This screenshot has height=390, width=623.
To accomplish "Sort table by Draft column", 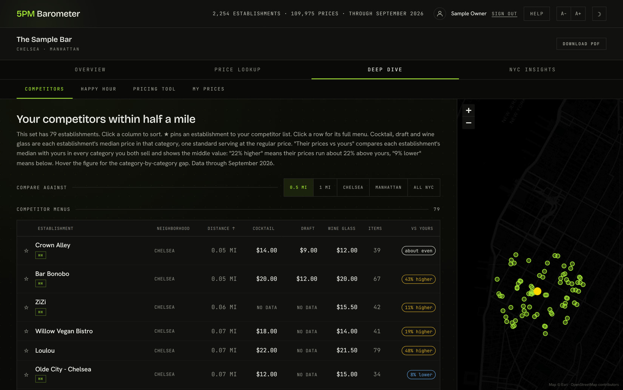I will [308, 229].
